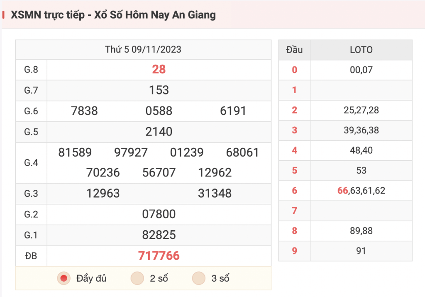Click the G.8 prize number 28
Viewport: 425px width, 297px height.
[159, 70]
